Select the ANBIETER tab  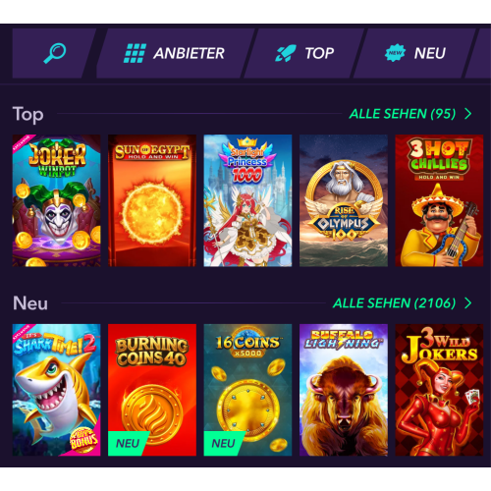(x=189, y=53)
